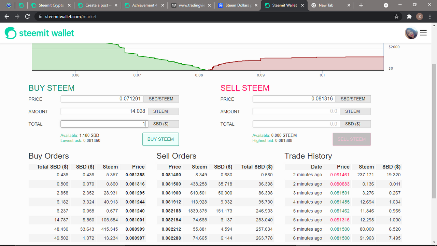Viewport: 437px width, 246px height.
Task: Click the Buy Orders heading
Action: (49, 156)
